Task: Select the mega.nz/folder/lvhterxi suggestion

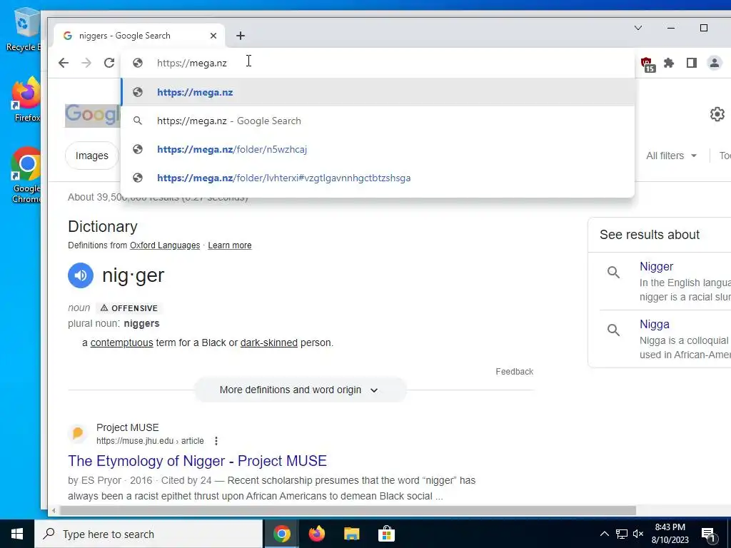Action: pyautogui.click(x=378, y=178)
